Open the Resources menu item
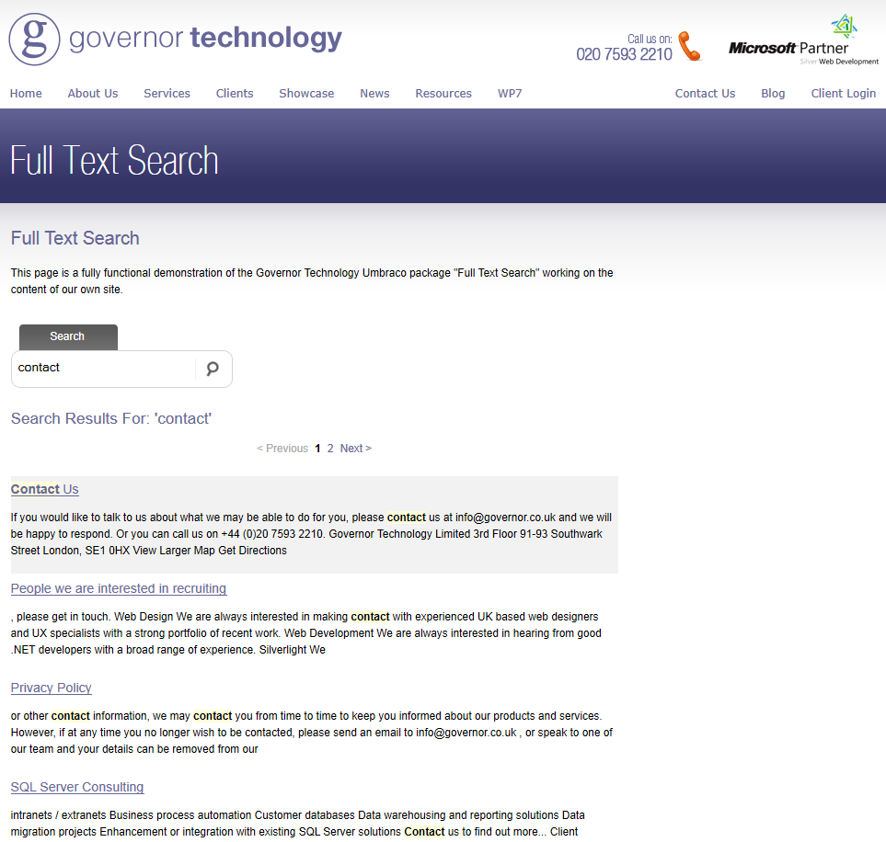Screen dimensions: 886x842 pyautogui.click(x=443, y=93)
